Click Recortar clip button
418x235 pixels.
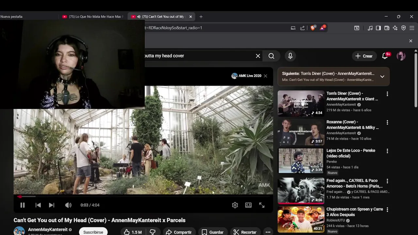245,232
